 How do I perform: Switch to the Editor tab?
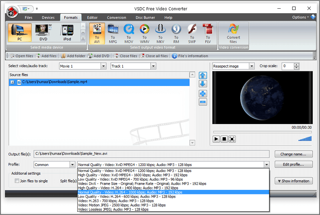pos(92,17)
